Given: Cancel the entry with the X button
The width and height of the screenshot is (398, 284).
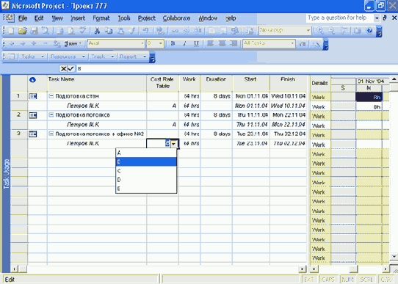Looking at the screenshot, I should pos(63,68).
